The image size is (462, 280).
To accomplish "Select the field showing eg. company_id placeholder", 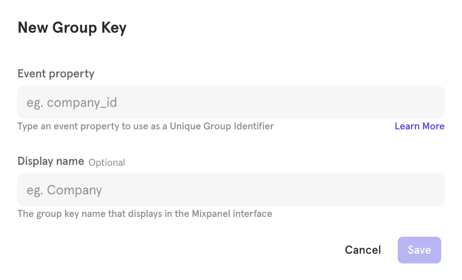I will coord(231,102).
